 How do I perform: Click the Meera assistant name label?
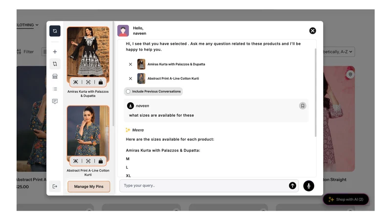138,130
